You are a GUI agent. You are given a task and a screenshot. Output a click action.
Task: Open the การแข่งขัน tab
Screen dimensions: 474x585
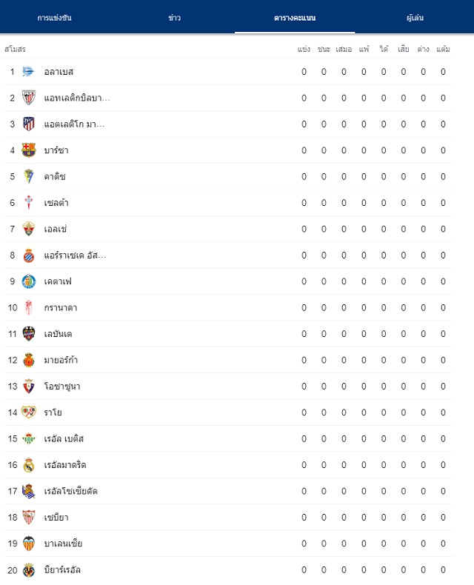[x=55, y=18]
